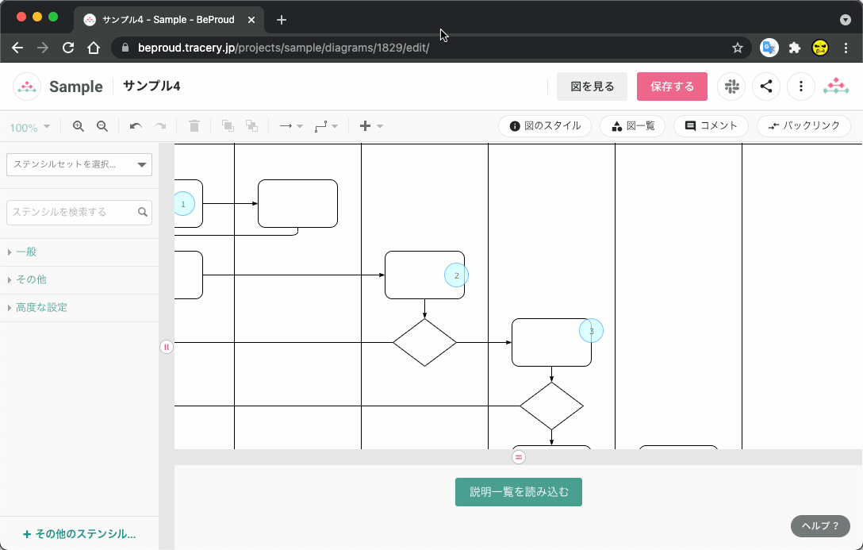Switch to the 図一覧 panel
The image size is (863, 550).
(x=632, y=125)
